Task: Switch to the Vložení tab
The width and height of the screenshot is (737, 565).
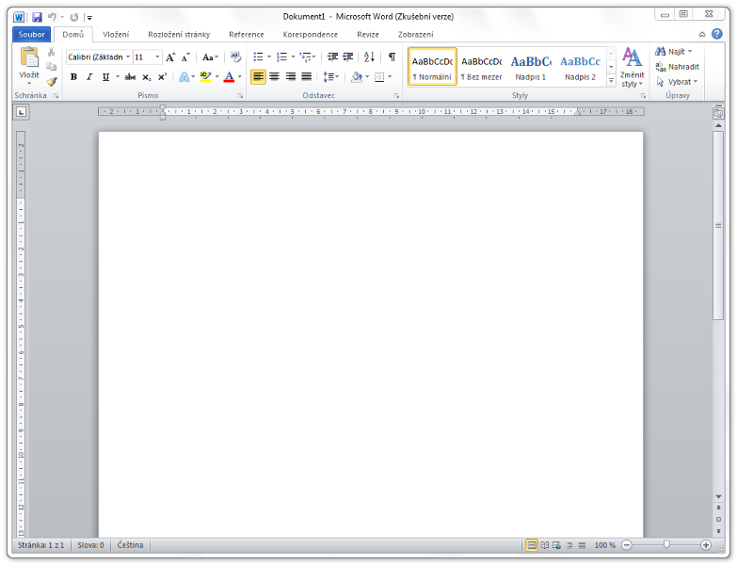Action: pyautogui.click(x=116, y=34)
